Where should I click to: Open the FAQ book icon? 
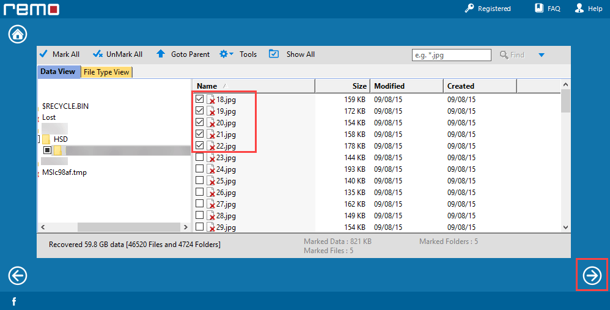[x=539, y=8]
